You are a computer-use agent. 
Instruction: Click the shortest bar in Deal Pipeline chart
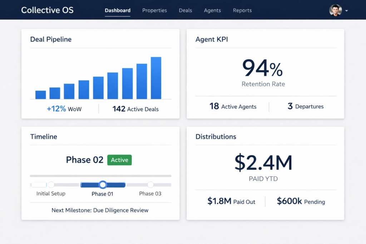tap(41, 95)
